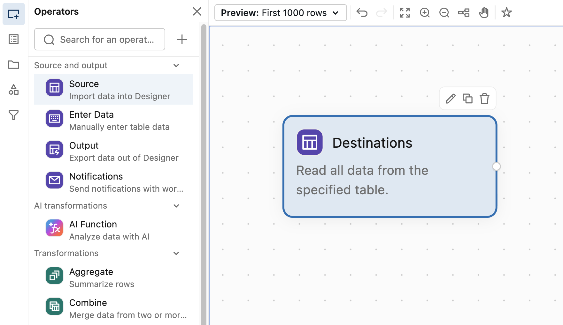Screen dimensions: 563x325
Task: Click the star favorite icon
Action: point(506,13)
